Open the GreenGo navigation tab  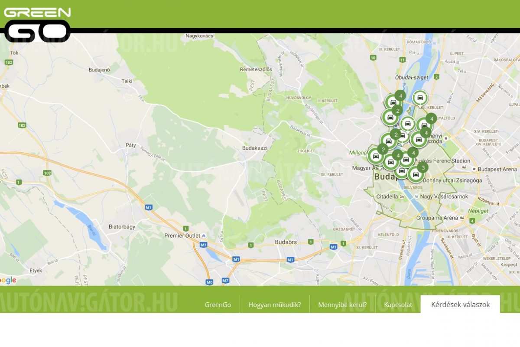tap(218, 304)
